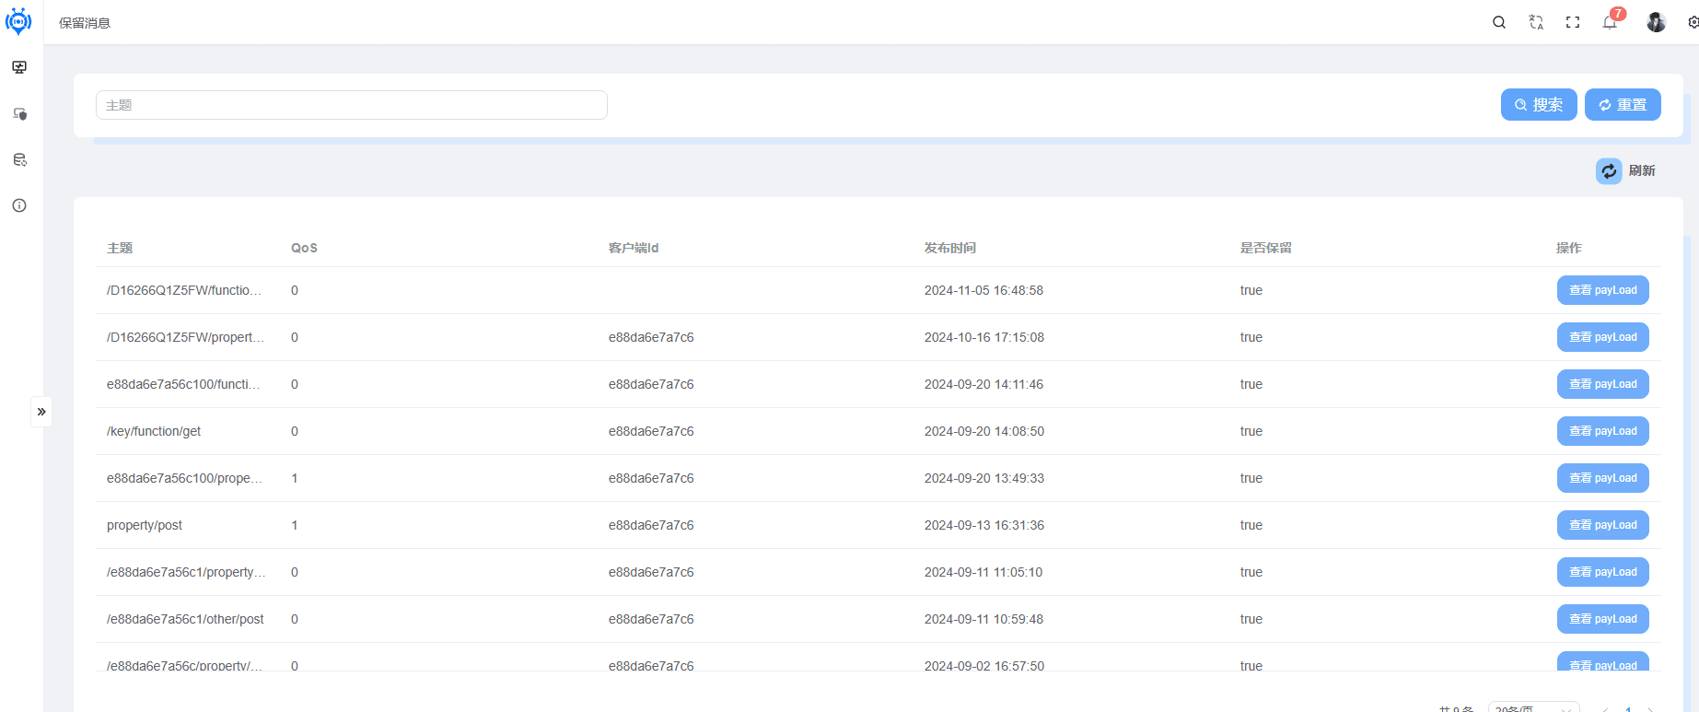The height and width of the screenshot is (712, 1699).
Task: Click the 保留消息 page title
Action: [85, 23]
